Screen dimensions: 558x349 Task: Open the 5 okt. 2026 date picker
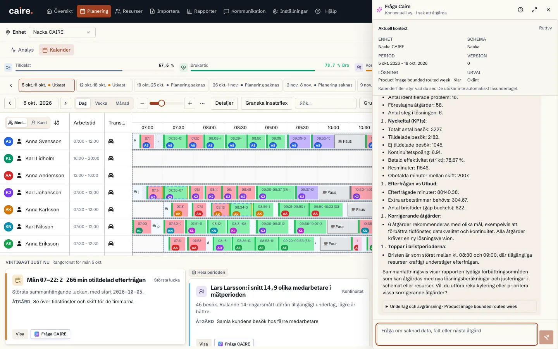(x=38, y=103)
